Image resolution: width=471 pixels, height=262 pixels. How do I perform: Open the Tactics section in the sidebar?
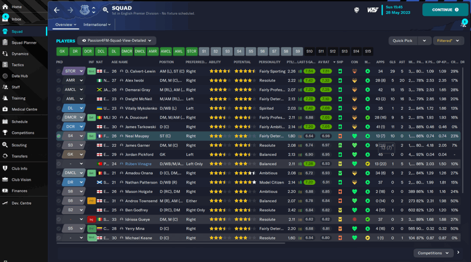click(x=18, y=65)
